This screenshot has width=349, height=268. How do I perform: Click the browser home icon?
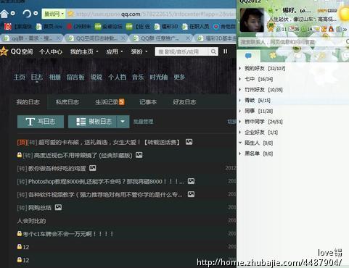(4, 13)
